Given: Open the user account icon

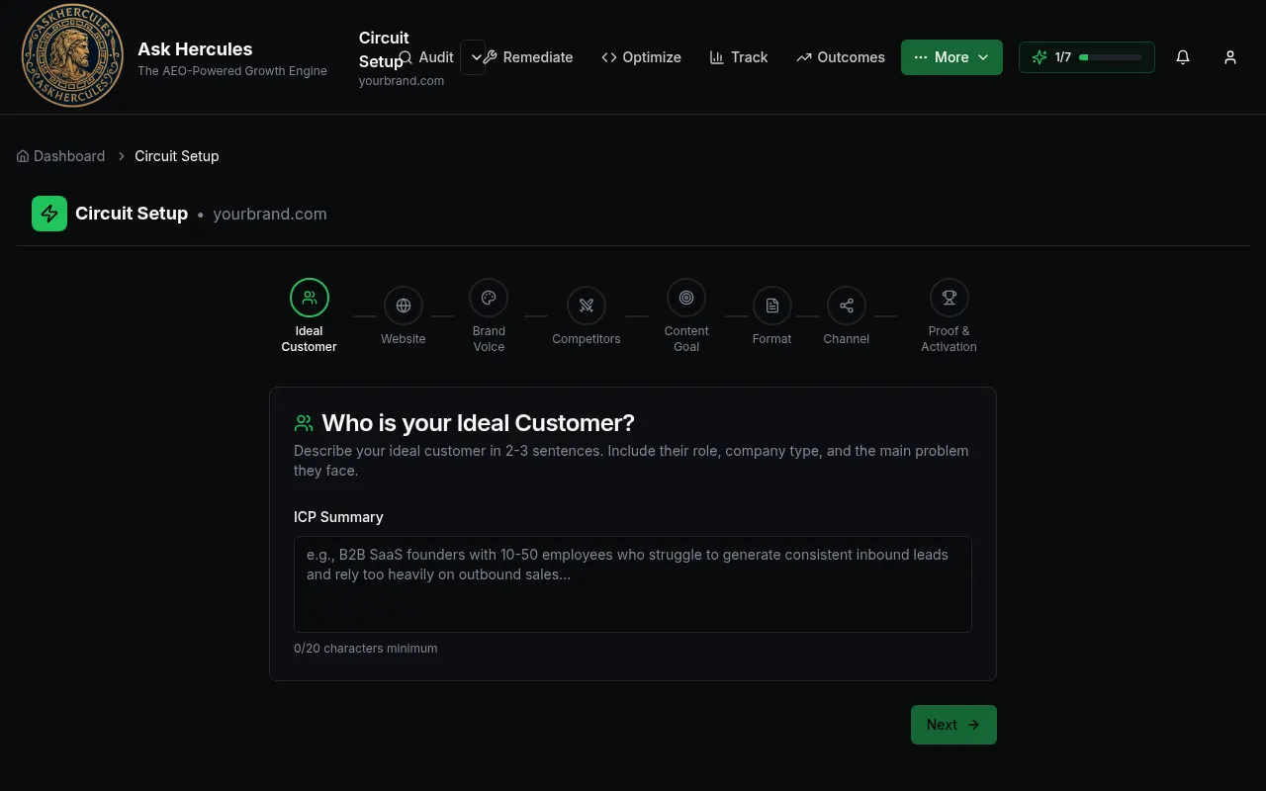Looking at the screenshot, I should (1230, 57).
